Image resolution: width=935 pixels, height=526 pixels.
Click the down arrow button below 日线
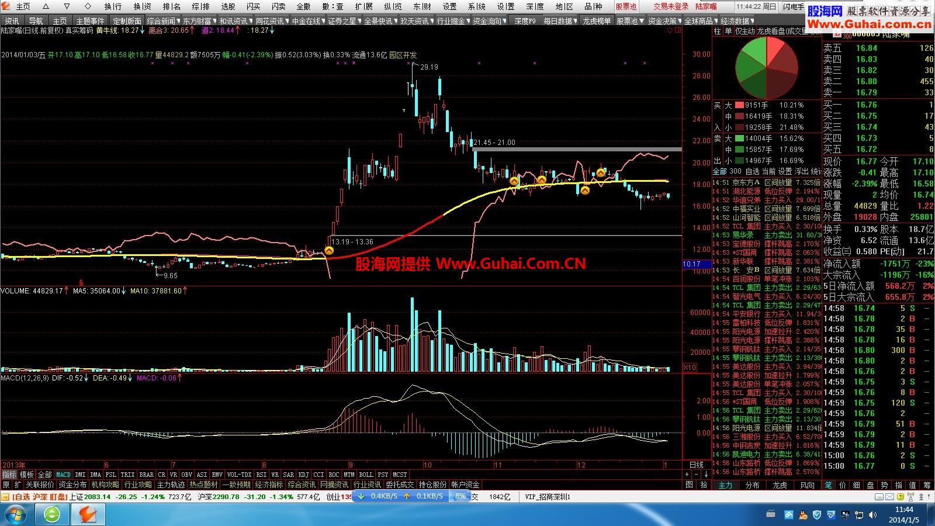coord(705,474)
